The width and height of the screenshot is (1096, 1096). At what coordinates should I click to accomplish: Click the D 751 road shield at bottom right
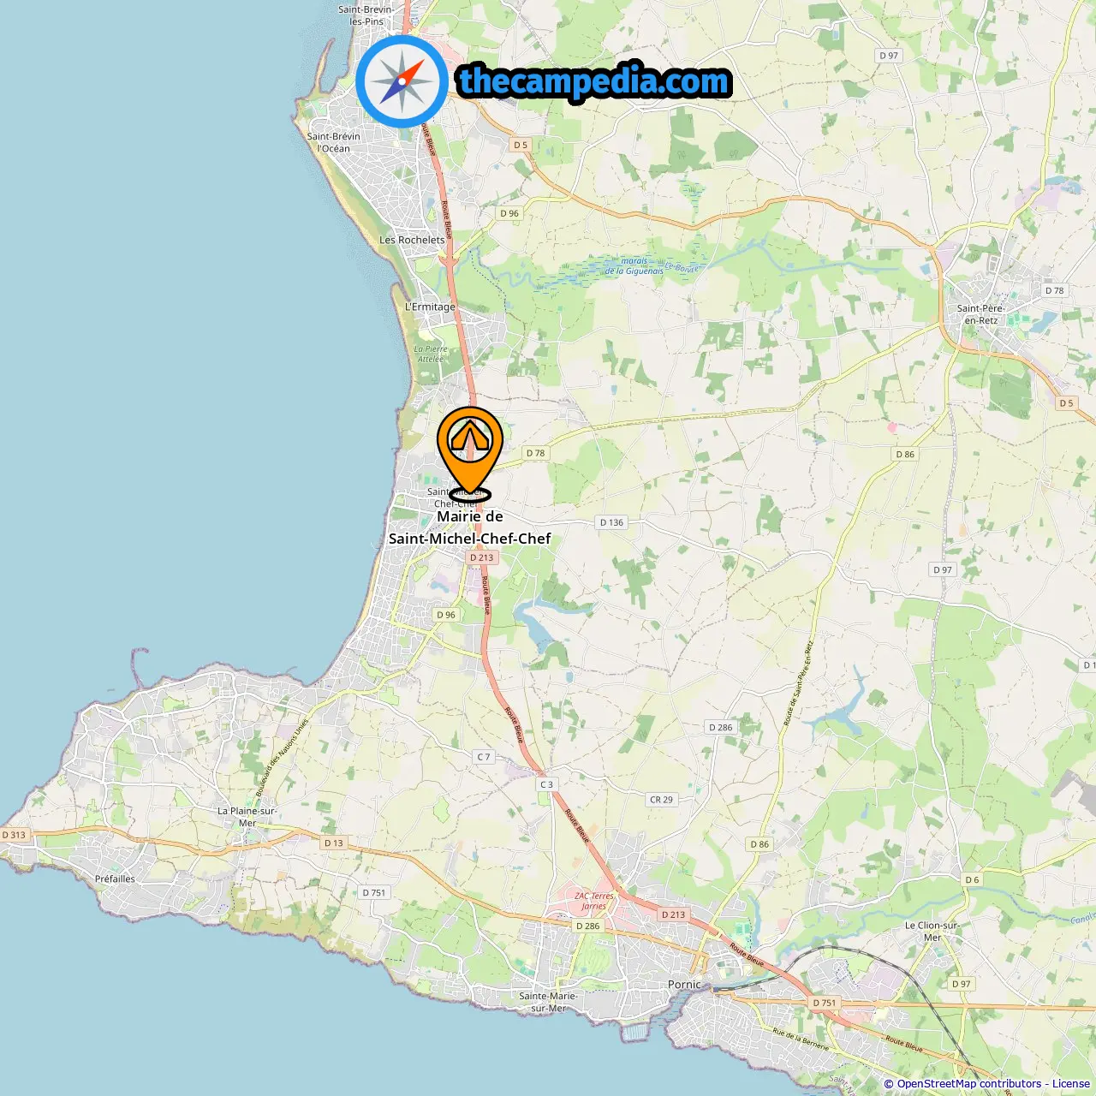pyautogui.click(x=824, y=1003)
